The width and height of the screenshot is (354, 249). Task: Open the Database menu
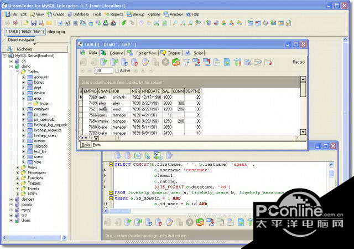tap(79, 14)
